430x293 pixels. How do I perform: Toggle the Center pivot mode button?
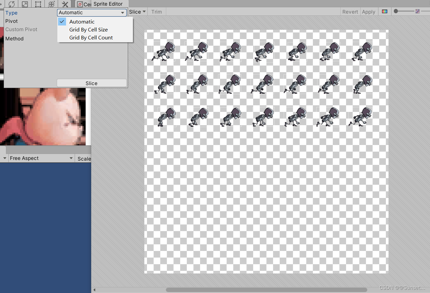(x=84, y=4)
